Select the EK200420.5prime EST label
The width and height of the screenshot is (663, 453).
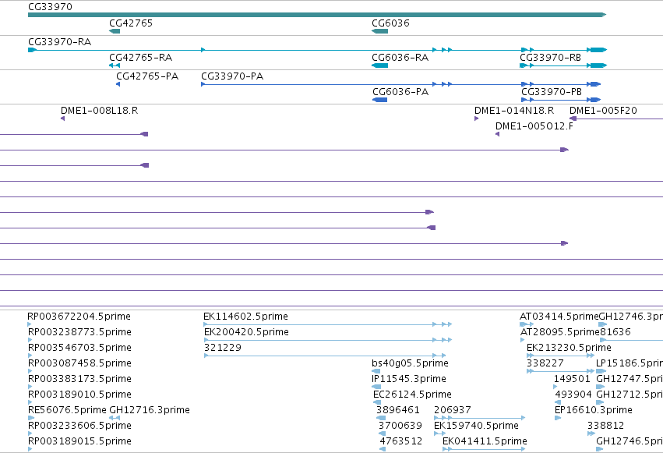(246, 332)
